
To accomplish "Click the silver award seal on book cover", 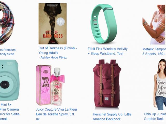I will (60, 21).
